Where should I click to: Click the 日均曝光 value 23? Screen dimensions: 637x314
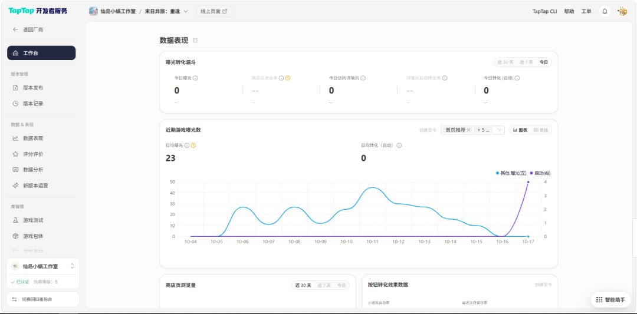tap(170, 158)
